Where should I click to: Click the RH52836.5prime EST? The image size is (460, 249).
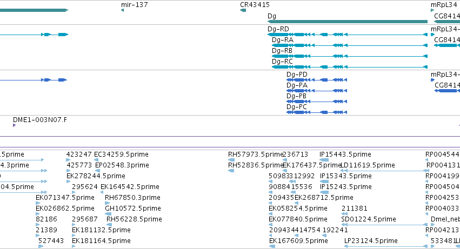(x=231, y=171)
